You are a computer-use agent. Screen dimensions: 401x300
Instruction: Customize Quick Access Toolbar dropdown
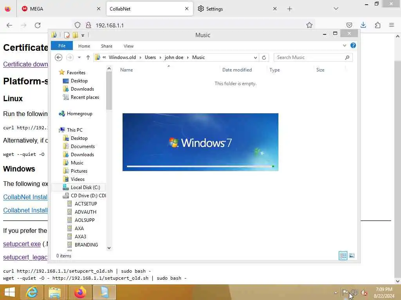point(83,35)
